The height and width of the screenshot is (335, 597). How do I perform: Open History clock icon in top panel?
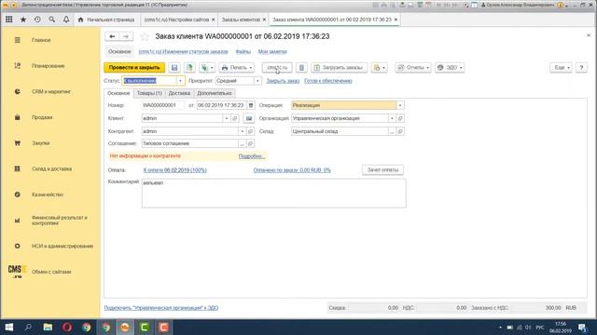pyautogui.click(x=37, y=20)
